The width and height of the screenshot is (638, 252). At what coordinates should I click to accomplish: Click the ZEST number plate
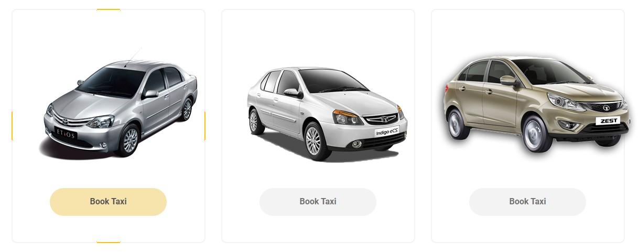click(x=608, y=120)
